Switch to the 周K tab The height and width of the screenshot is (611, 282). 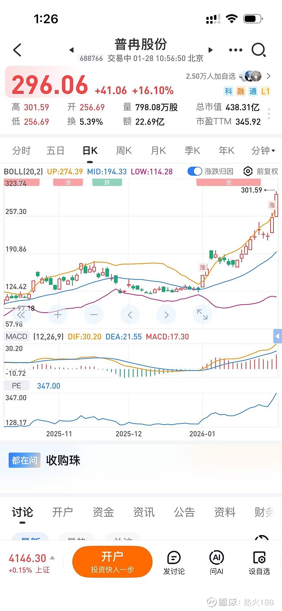point(124,151)
